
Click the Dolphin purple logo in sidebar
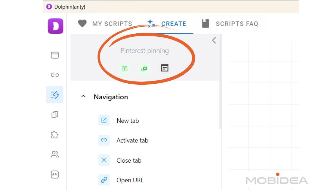pos(55,26)
